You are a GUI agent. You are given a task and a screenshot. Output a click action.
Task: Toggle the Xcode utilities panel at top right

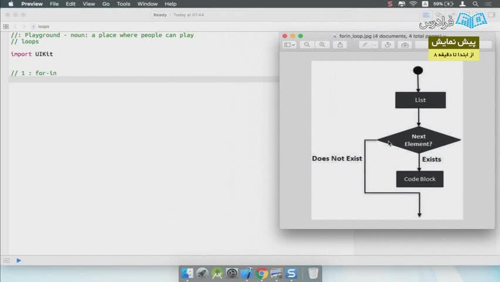492,15
